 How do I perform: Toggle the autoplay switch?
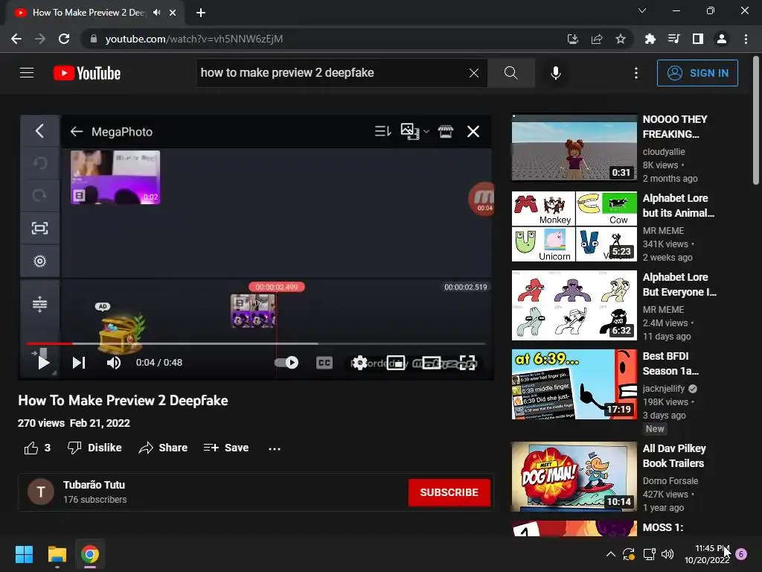pos(286,363)
